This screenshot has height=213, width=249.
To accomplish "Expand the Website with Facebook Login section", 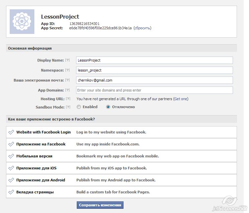I will 121,132.
